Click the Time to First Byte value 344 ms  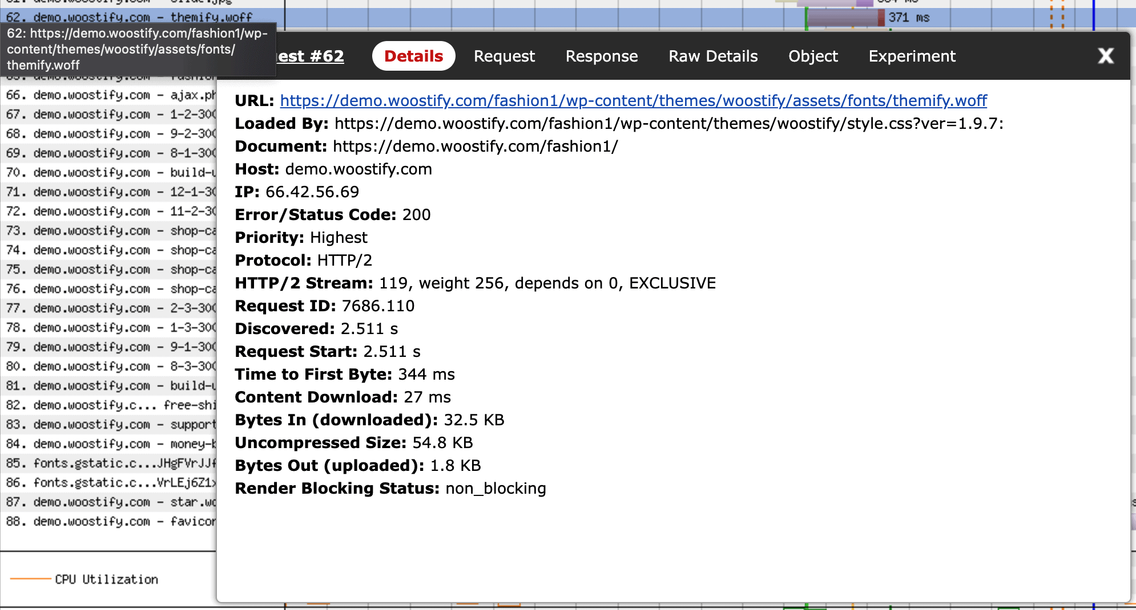(426, 375)
